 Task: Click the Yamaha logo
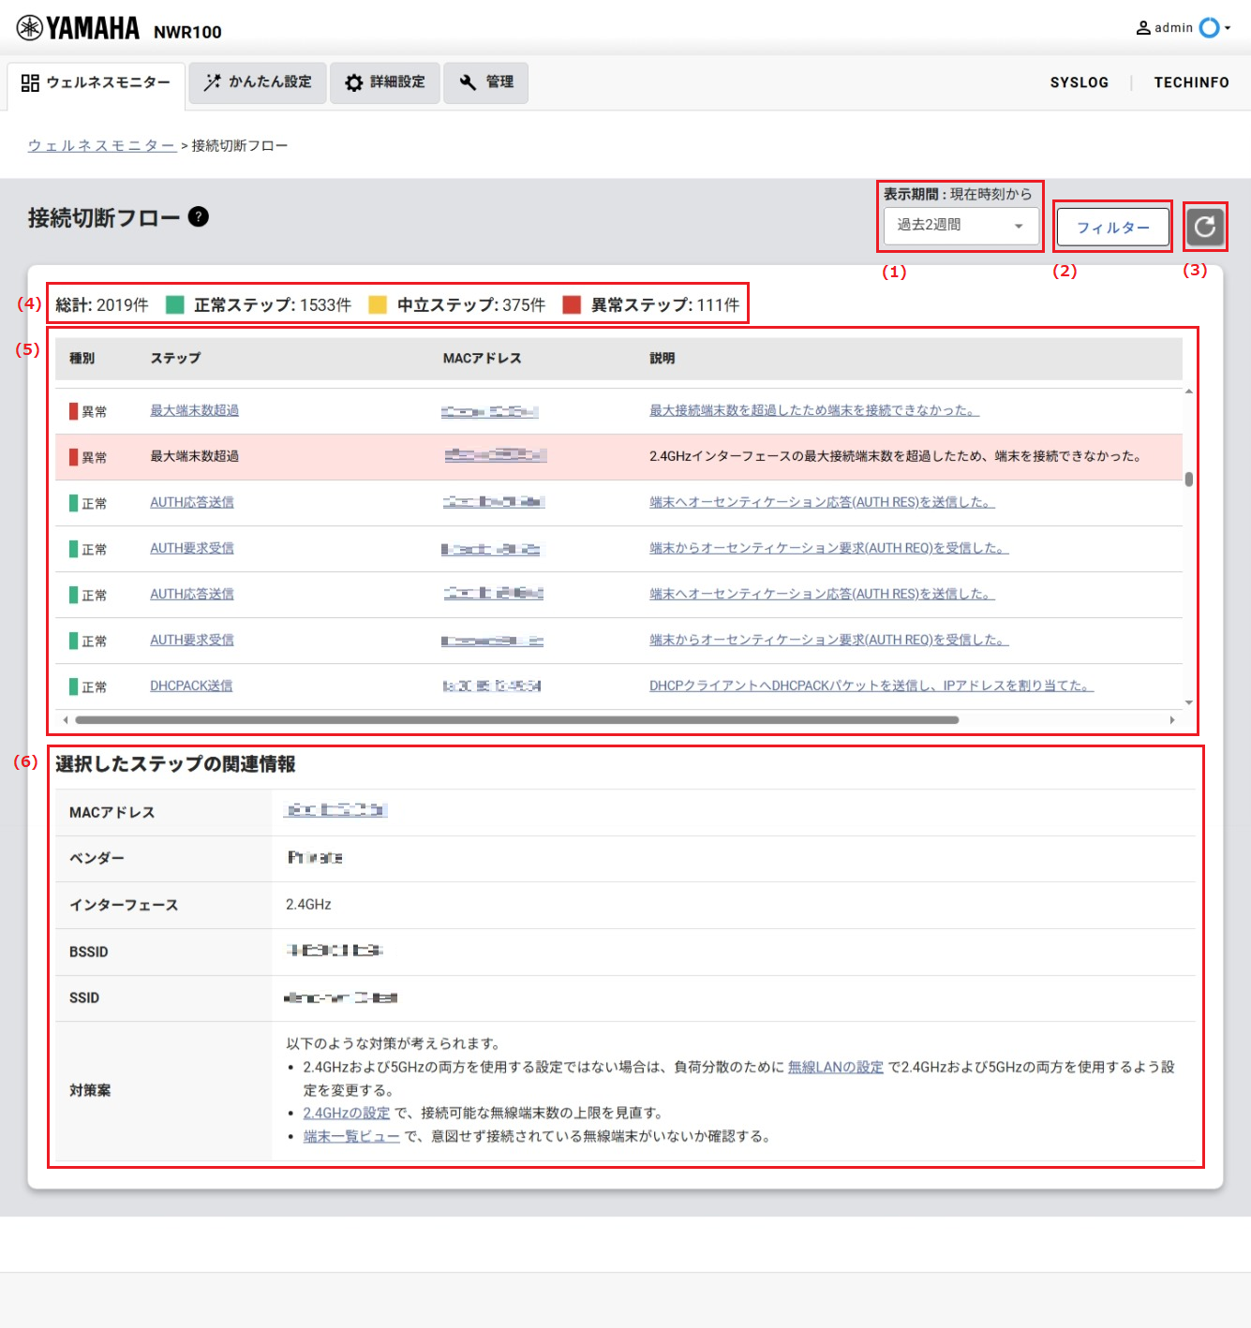pyautogui.click(x=78, y=28)
